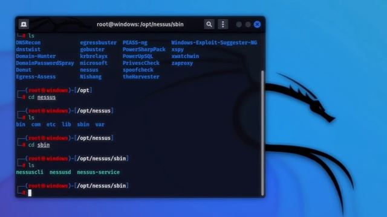
Task: Click the search magnifier icon in terminal
Action: 209,24
